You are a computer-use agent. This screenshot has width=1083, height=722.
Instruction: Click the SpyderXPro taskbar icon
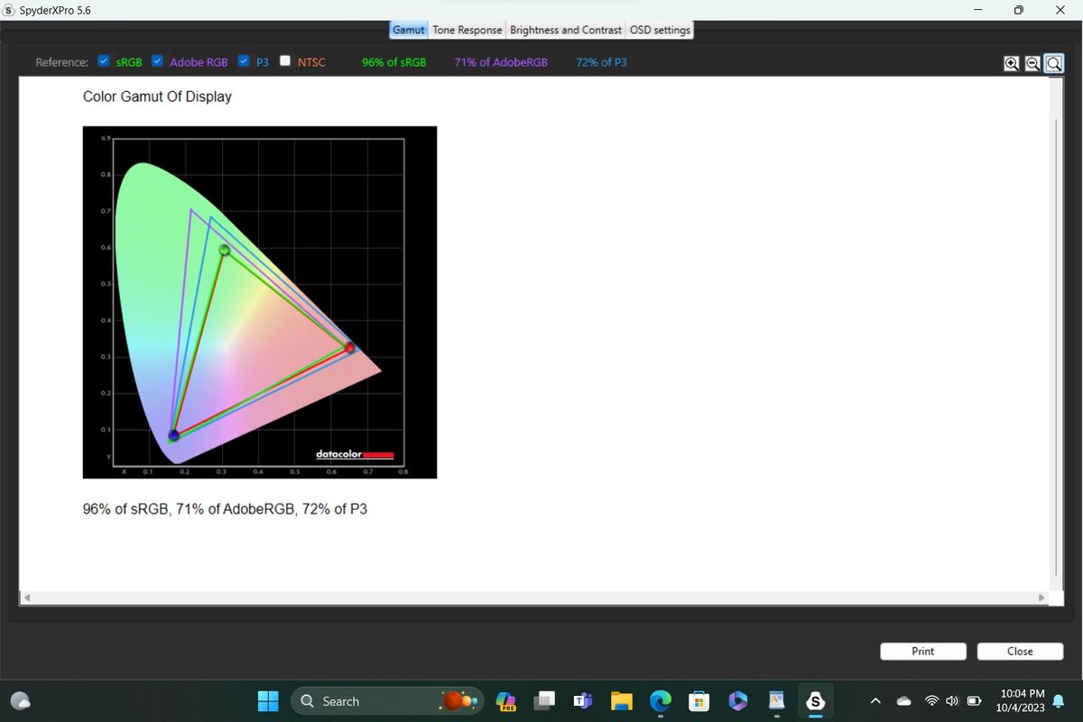pos(815,701)
